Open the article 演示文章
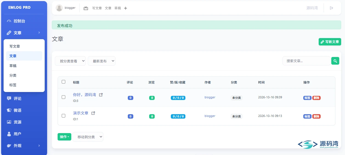 [x=81, y=113]
